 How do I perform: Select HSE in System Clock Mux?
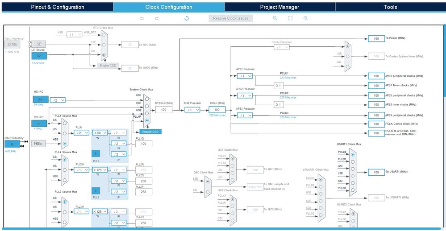click(147, 113)
